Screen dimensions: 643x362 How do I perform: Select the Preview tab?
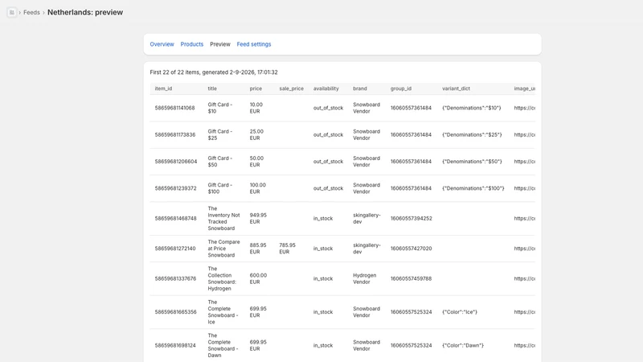pos(220,44)
